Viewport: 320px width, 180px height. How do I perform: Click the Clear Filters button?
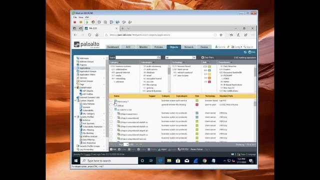[208, 57]
